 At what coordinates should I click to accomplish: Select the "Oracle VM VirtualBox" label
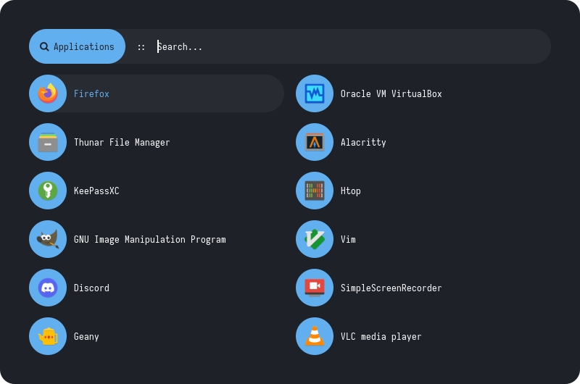[391, 93]
